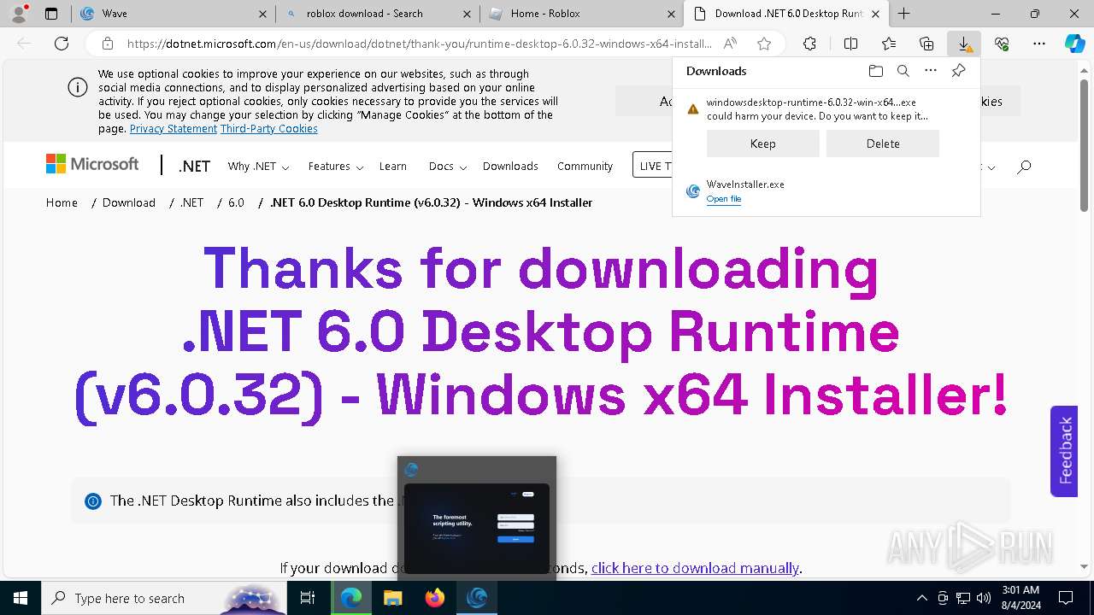Open browser Extensions icon
1094x615 pixels.
pyautogui.click(x=809, y=44)
